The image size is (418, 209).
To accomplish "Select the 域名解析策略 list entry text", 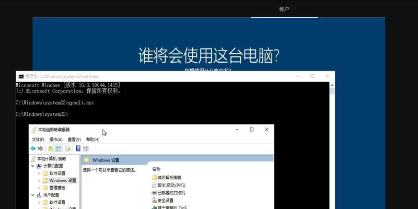I will coord(169,177).
